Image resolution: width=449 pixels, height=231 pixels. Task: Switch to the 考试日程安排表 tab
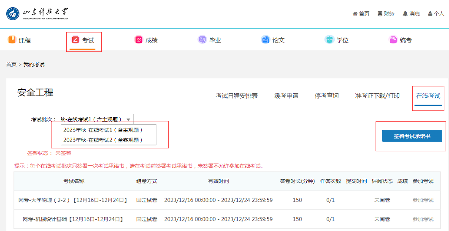[x=237, y=96]
